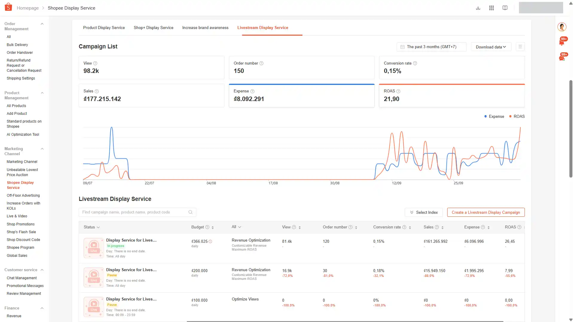The width and height of the screenshot is (573, 322).
Task: Open Off-Floor Advertising in sidebar
Action: coord(23,196)
